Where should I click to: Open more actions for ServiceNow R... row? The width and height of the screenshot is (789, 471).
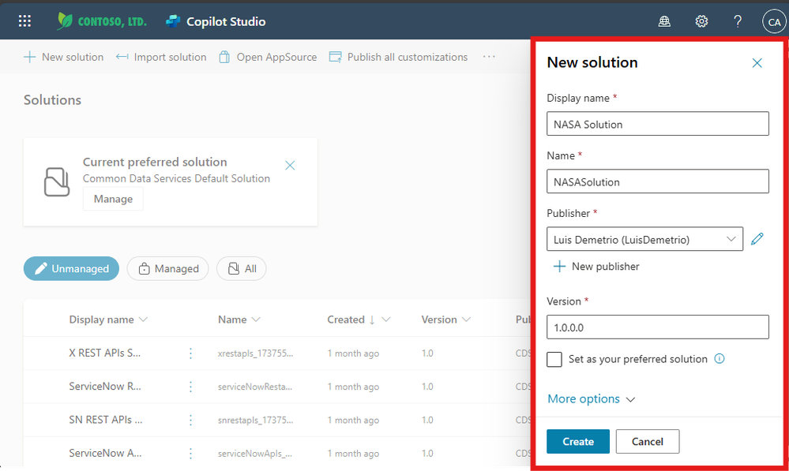(190, 387)
